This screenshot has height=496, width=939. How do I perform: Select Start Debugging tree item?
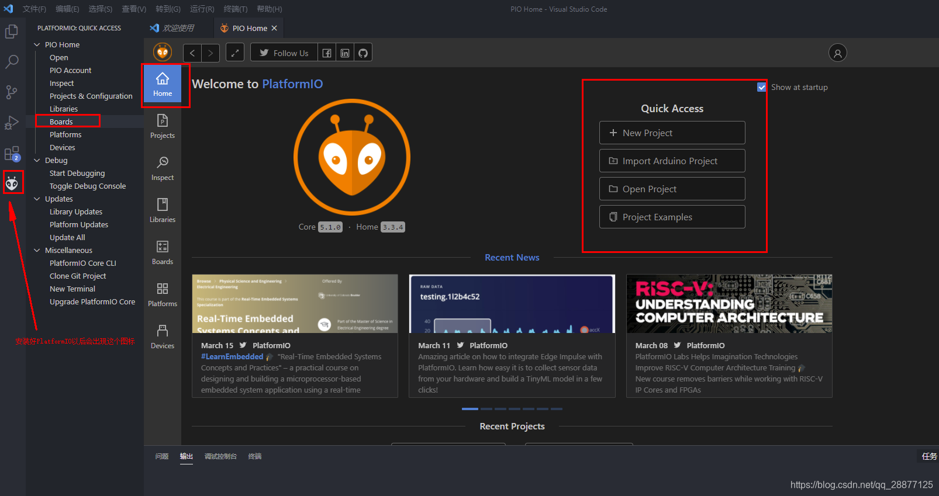pos(77,173)
